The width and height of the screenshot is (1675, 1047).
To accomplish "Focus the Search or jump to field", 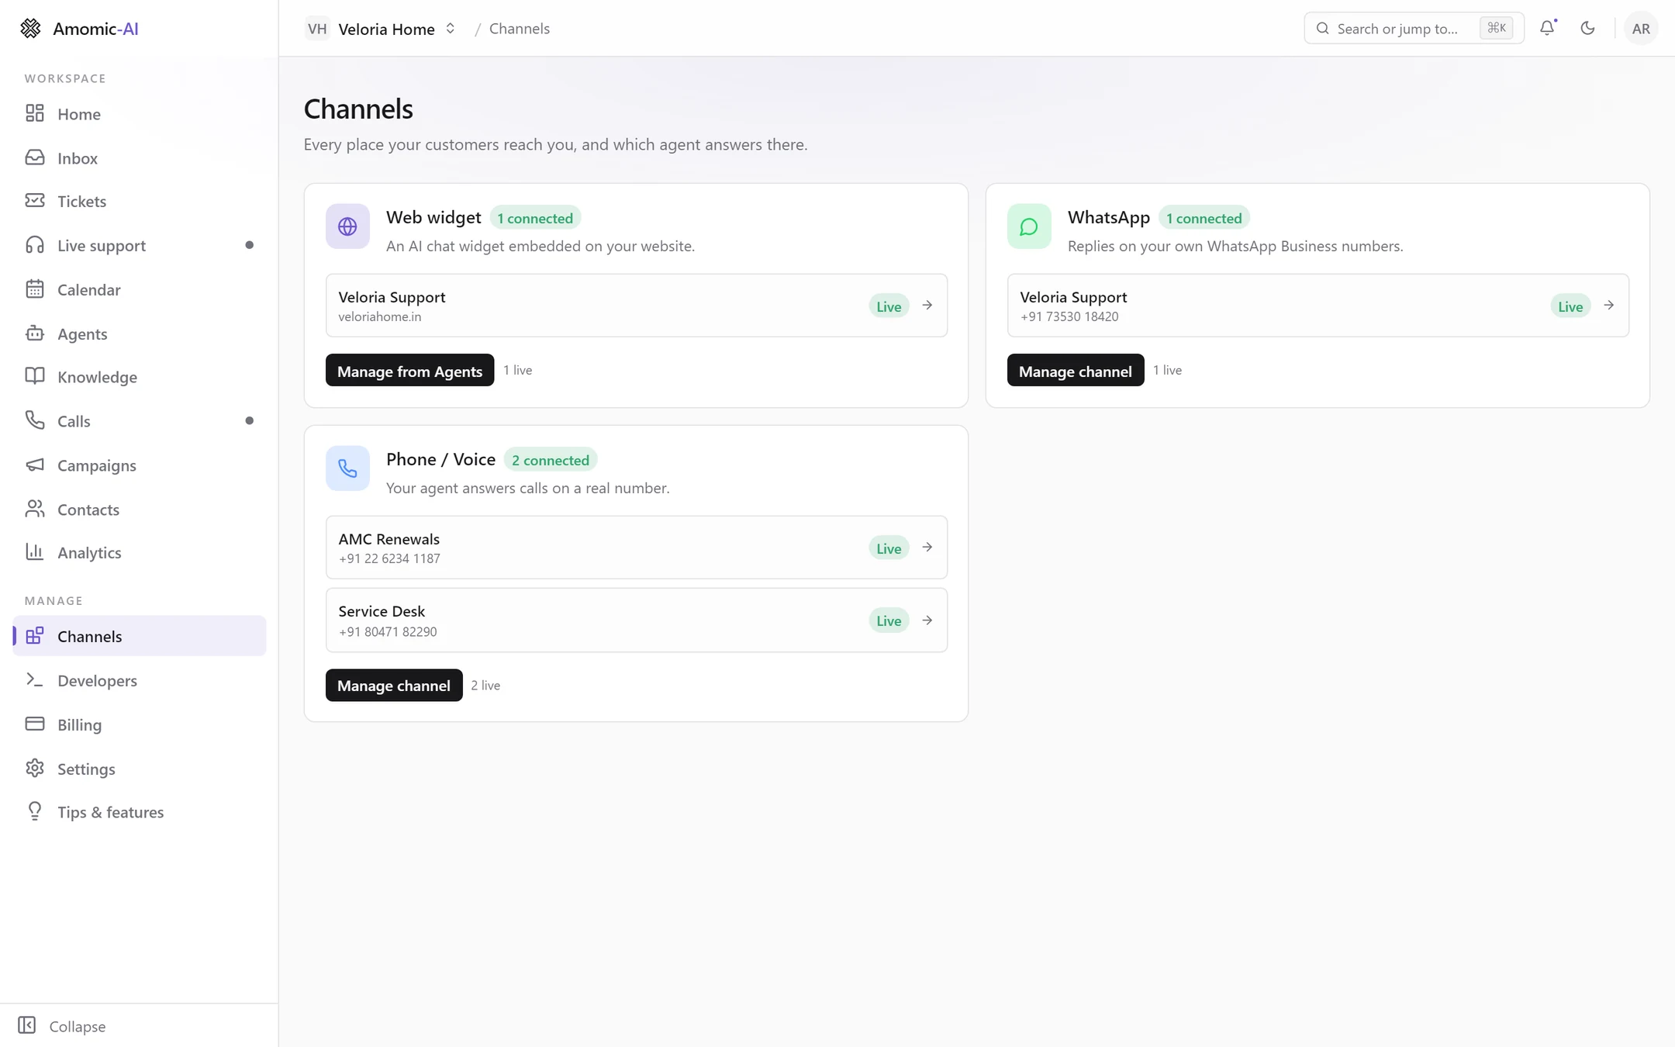I will pyautogui.click(x=1414, y=29).
